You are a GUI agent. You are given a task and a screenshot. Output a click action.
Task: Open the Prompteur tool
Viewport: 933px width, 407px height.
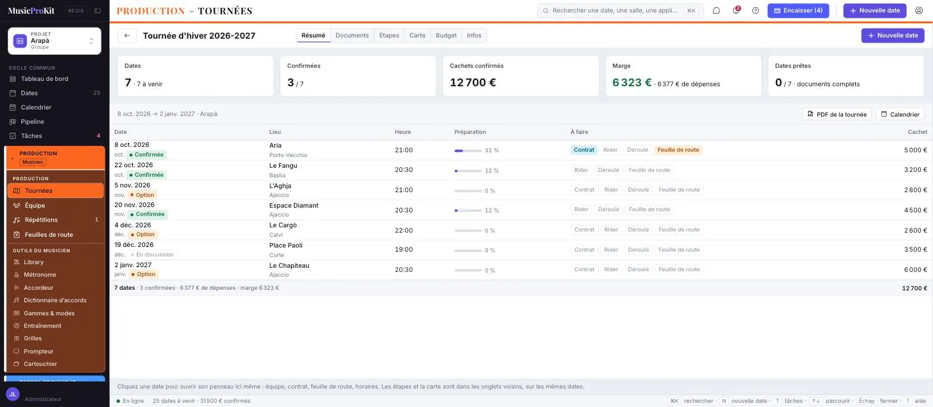(x=55, y=351)
